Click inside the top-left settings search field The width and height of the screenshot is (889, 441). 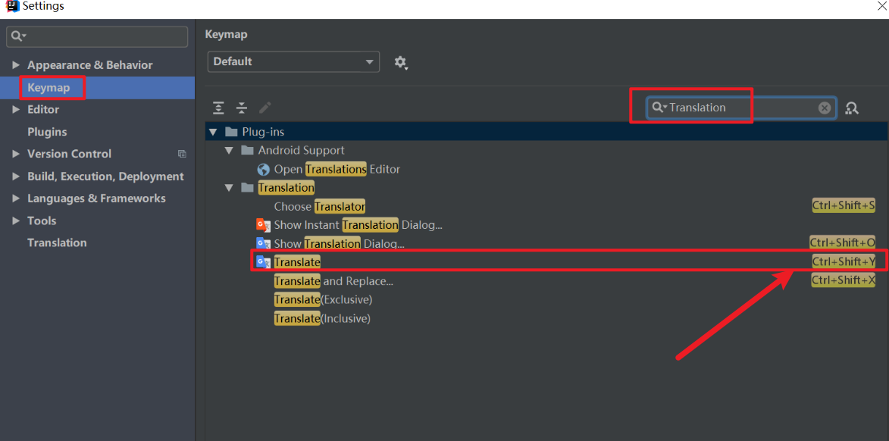96,36
